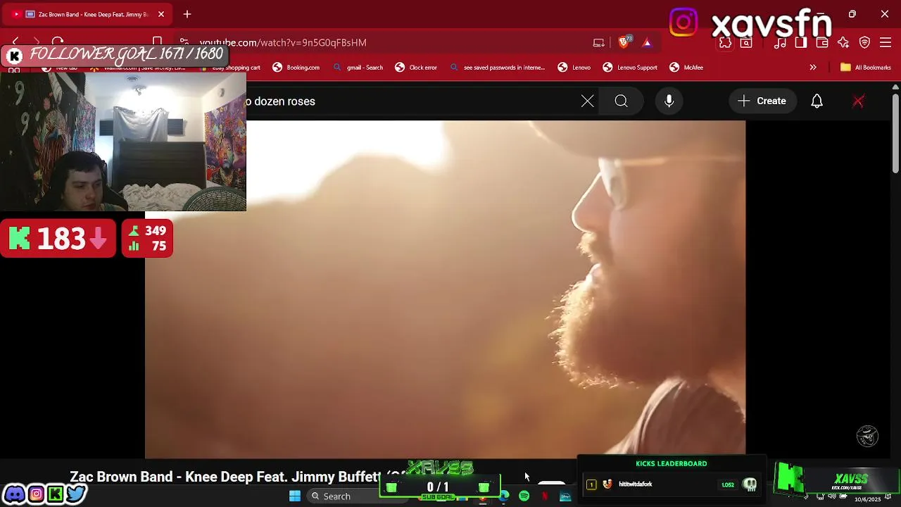Screen dimensions: 901x507
Task: Open the Lenovo Support bookmark
Action: (630, 68)
